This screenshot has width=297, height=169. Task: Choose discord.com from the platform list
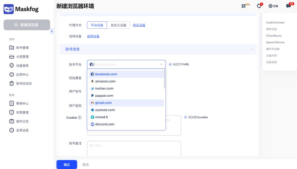[126, 124]
